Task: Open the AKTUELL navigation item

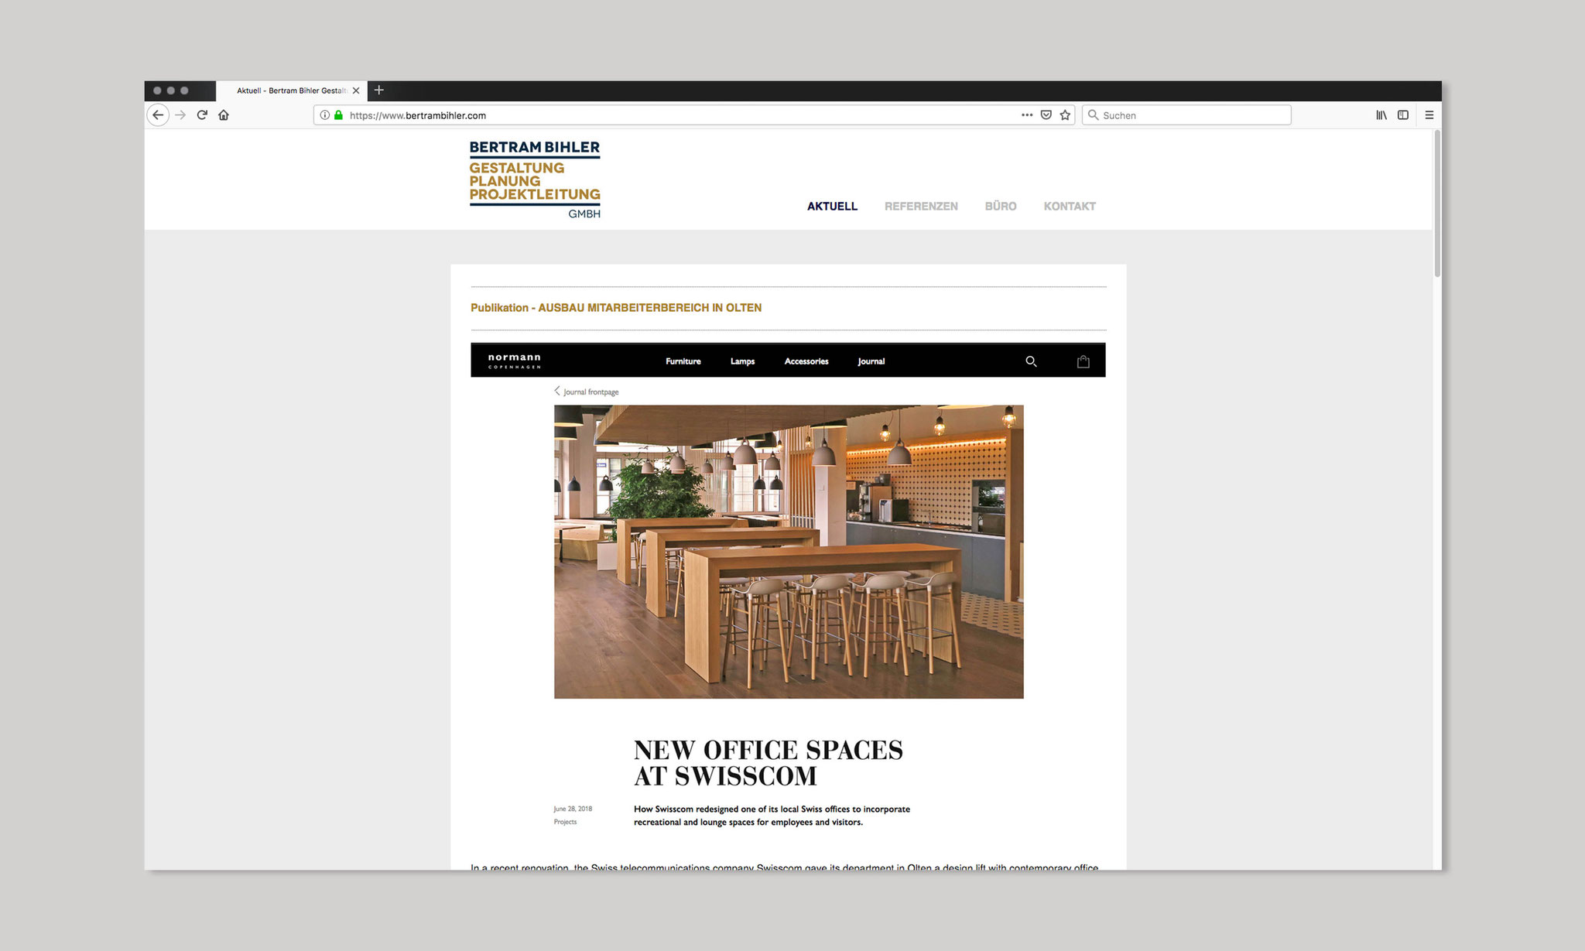Action: click(x=832, y=207)
